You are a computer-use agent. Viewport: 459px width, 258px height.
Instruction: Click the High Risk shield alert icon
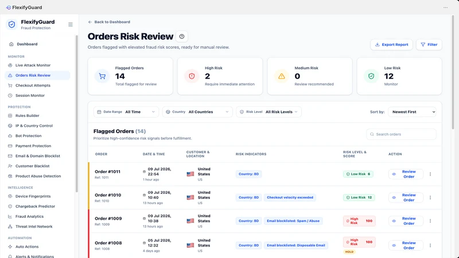tap(192, 76)
